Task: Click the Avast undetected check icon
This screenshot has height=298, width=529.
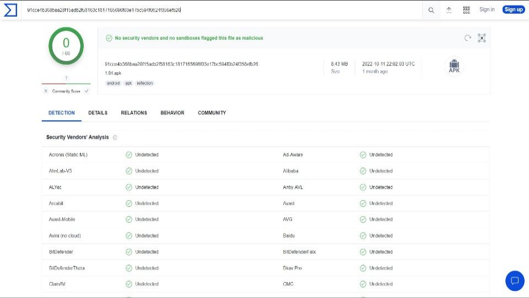Action: point(363,204)
